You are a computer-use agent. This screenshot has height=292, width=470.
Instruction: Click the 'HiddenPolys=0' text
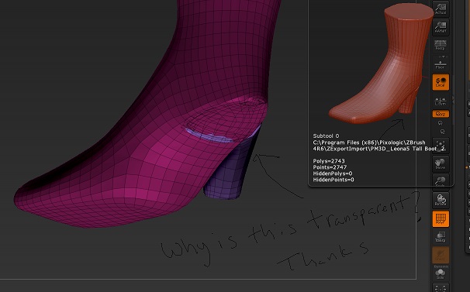(333, 173)
